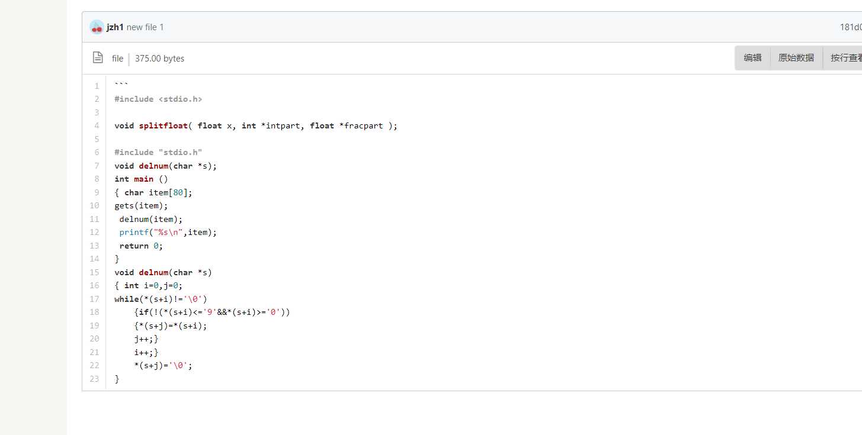Select line number 11

point(95,219)
